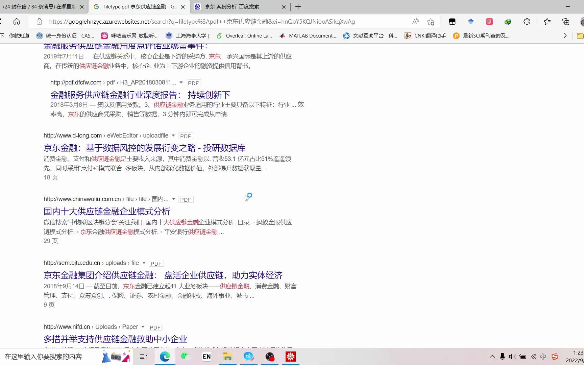Open 多措并举支持供应链金融救助中小企业 result
The width and height of the screenshot is (584, 365).
115,339
